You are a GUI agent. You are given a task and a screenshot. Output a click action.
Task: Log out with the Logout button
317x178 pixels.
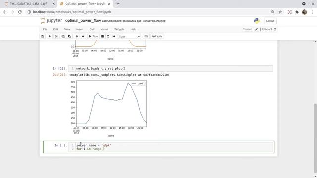click(x=270, y=21)
